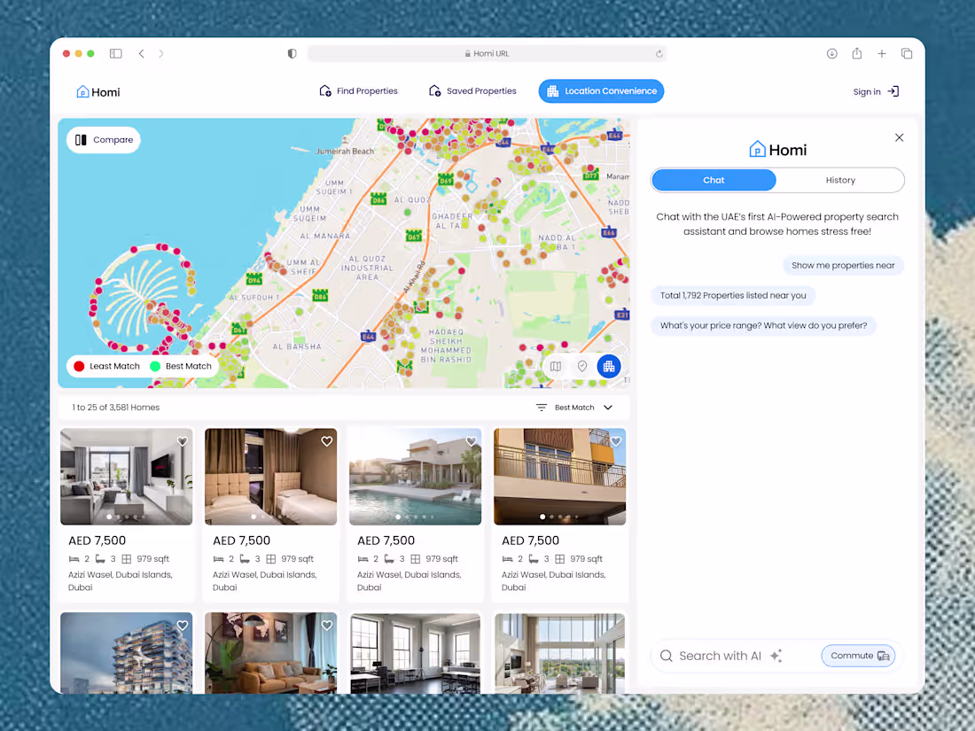Click AL BARSHA label on map
The height and width of the screenshot is (731, 975).
tap(297, 346)
